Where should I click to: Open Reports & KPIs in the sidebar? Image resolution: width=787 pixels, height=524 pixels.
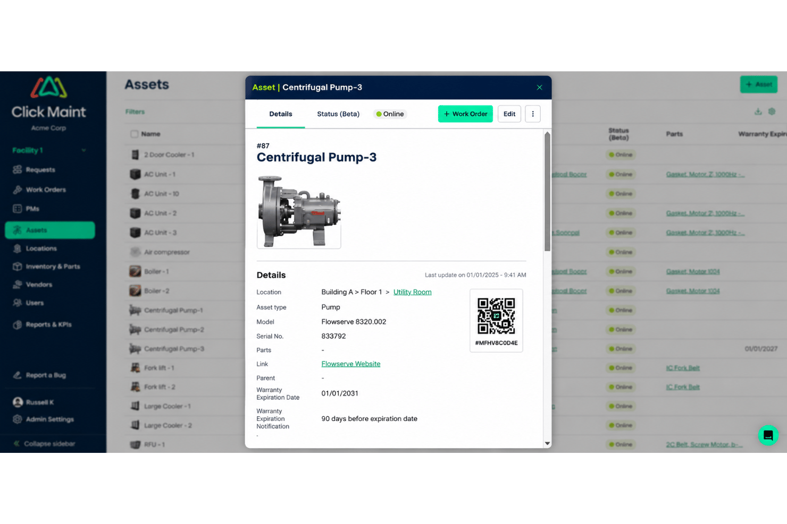click(48, 324)
